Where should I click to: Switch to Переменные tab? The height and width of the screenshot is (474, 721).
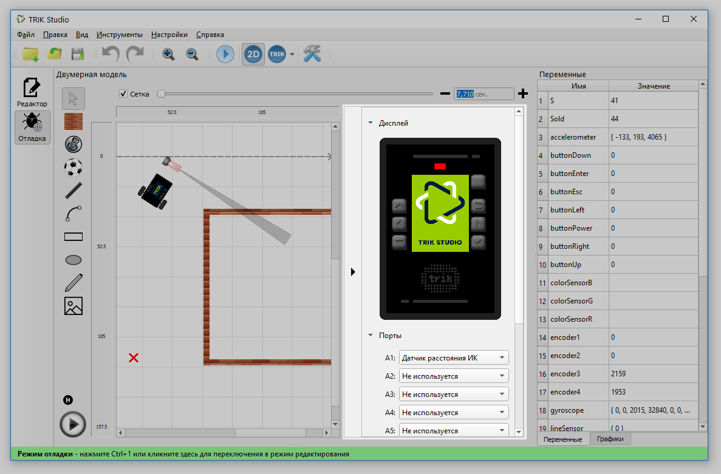pyautogui.click(x=563, y=439)
